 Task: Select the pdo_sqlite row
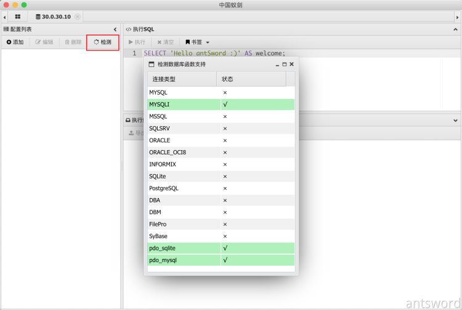(221, 248)
